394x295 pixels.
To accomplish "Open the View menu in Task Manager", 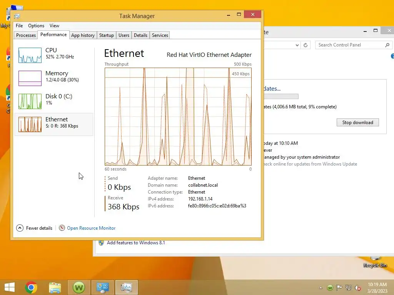I will coord(54,26).
